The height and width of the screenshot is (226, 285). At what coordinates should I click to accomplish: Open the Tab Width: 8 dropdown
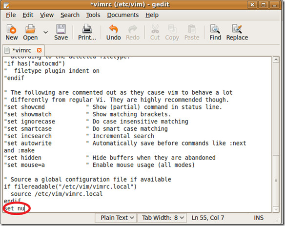162,218
